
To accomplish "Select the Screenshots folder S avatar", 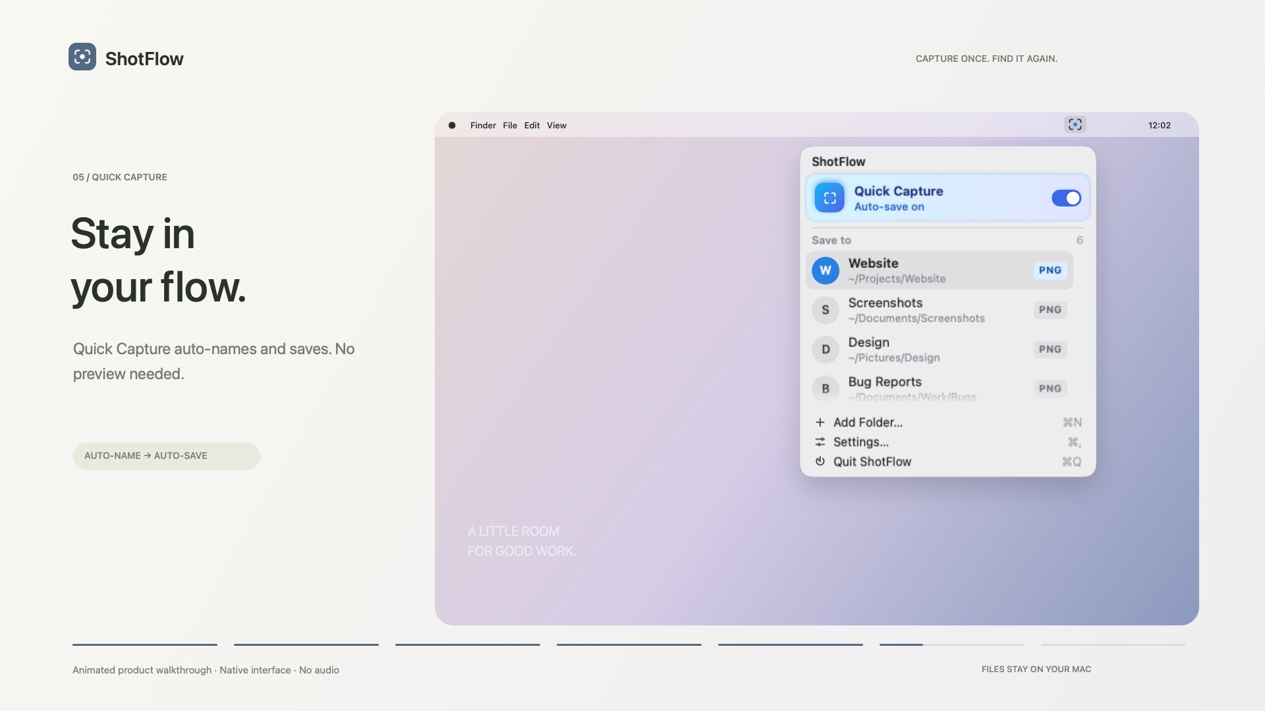I will (x=826, y=310).
